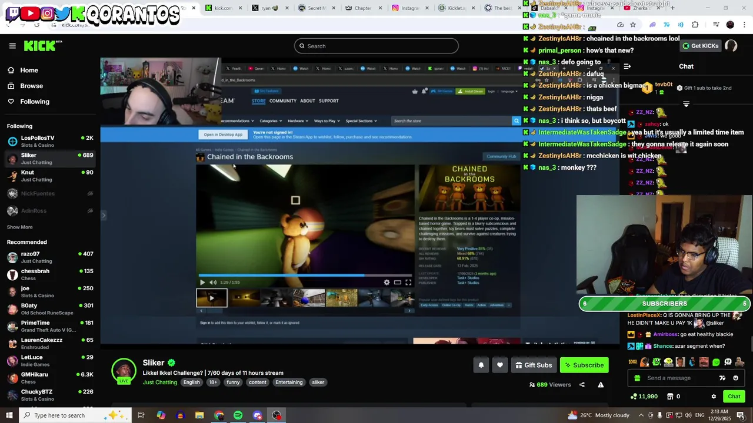Open Spotify from the taskbar
Screen dimensions: 753x423
(238, 415)
